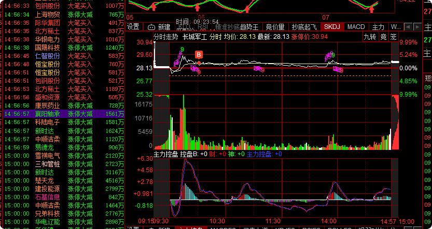
Task: Click the 最新: 28.13 latest price label
Action: 273,37
